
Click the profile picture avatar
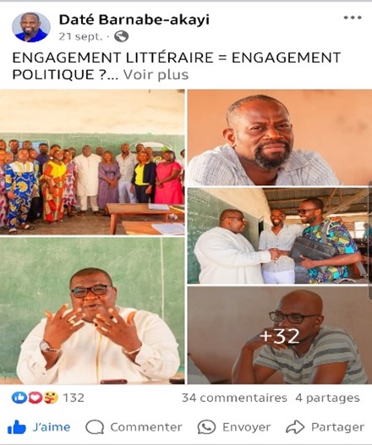[x=31, y=27]
